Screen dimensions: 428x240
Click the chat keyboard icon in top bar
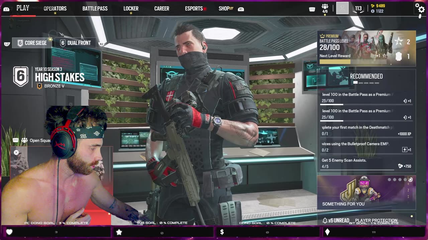click(312, 9)
